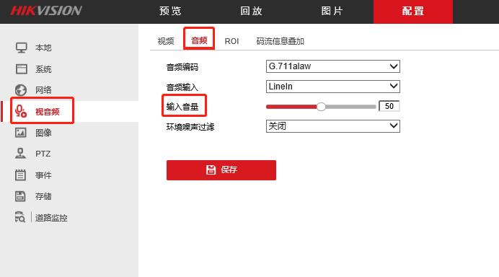
Task: Switch to the 音频 tab
Action: pyautogui.click(x=199, y=40)
